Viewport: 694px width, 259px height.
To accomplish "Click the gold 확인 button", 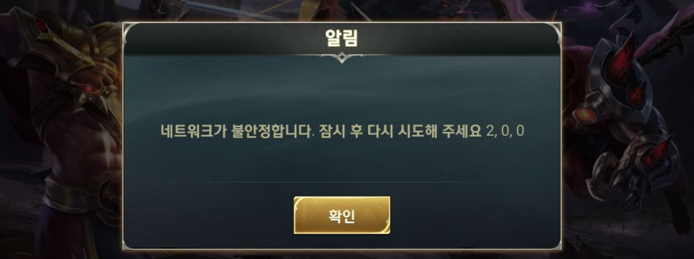I will 342,215.
